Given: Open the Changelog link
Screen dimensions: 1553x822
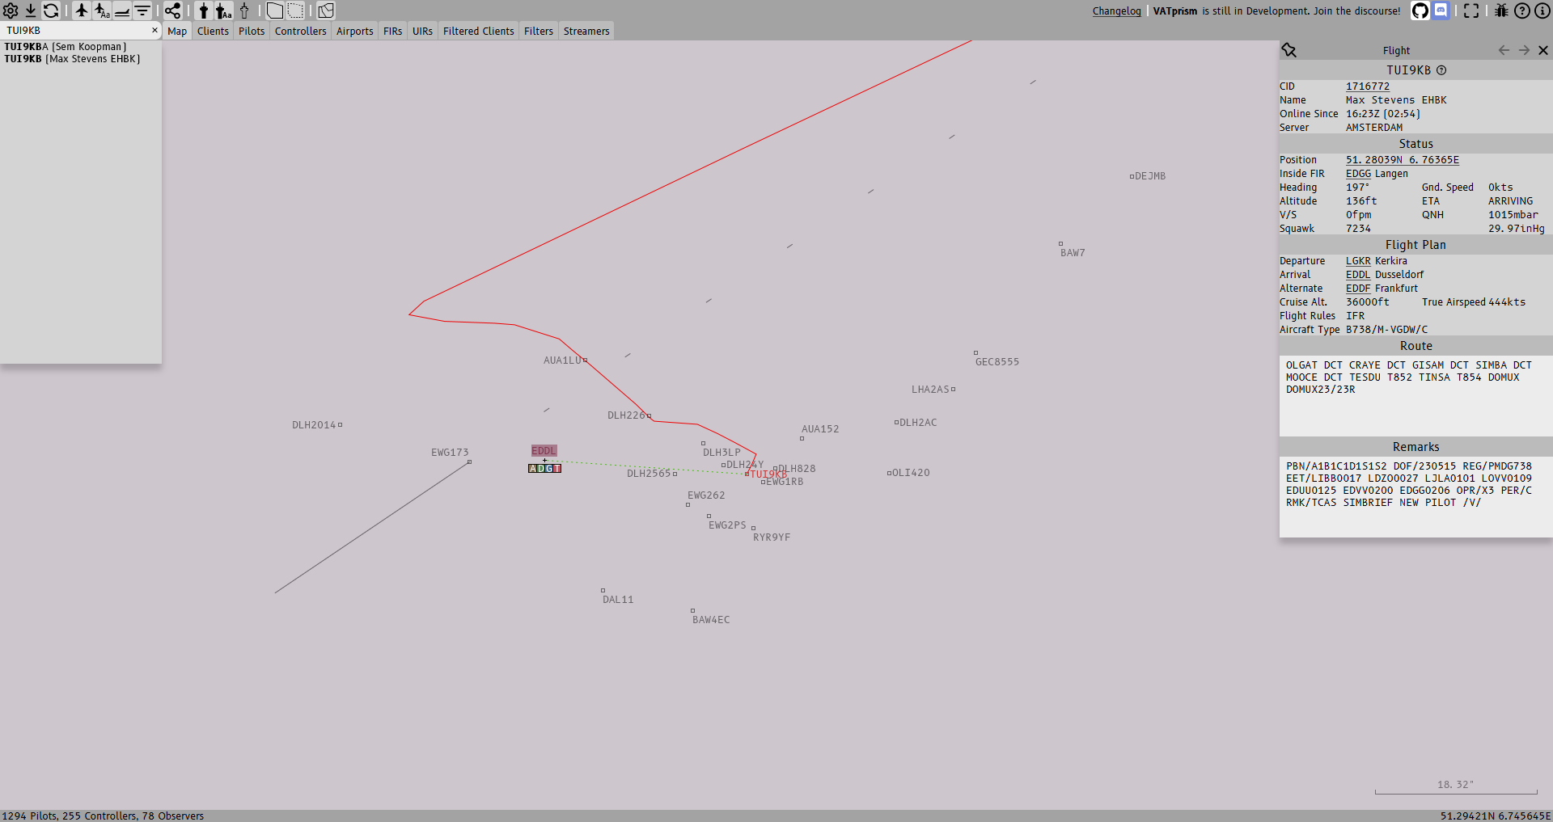Looking at the screenshot, I should [1116, 11].
